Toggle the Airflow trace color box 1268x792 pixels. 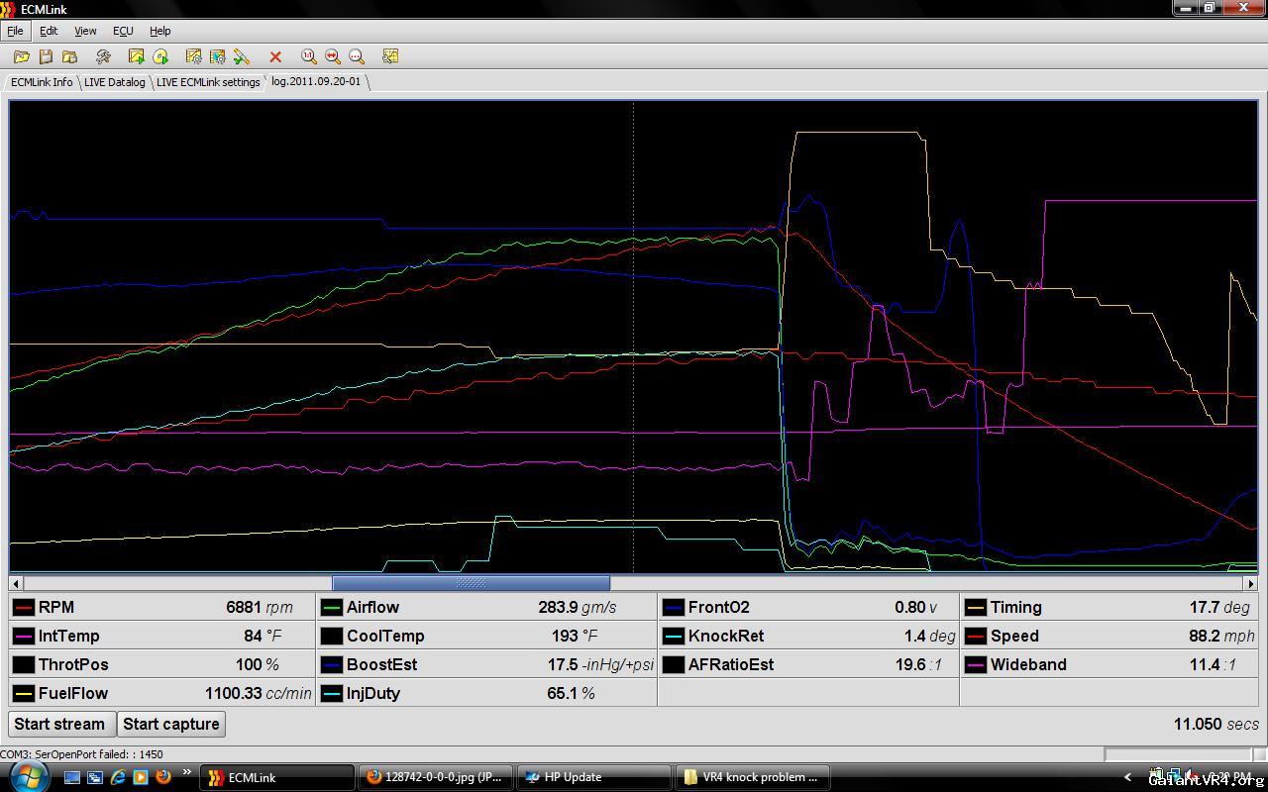click(332, 608)
